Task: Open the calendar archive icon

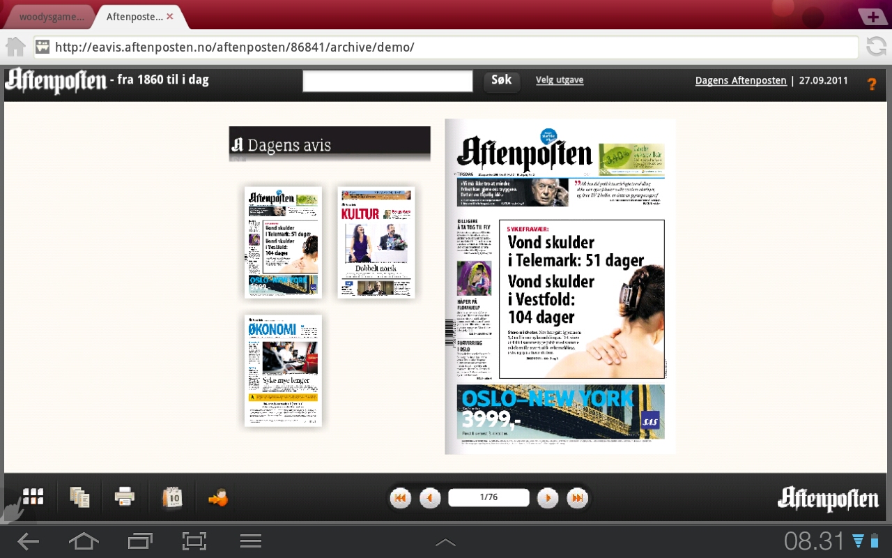Action: (x=171, y=497)
